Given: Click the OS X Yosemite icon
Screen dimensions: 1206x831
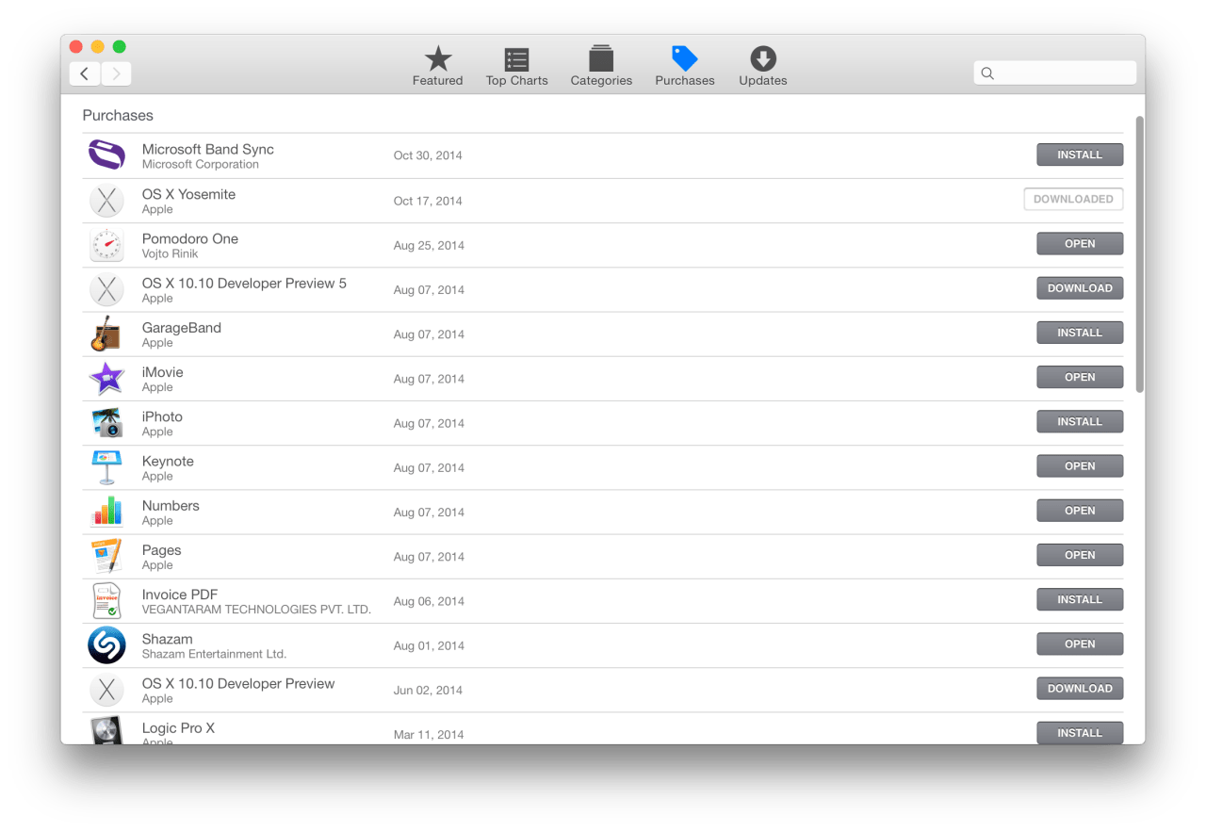Looking at the screenshot, I should click(x=106, y=201).
